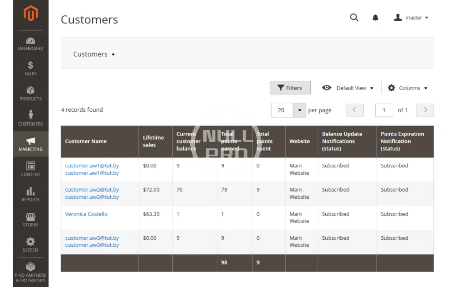
Task: Open the per page size dropdown
Action: pos(299,110)
